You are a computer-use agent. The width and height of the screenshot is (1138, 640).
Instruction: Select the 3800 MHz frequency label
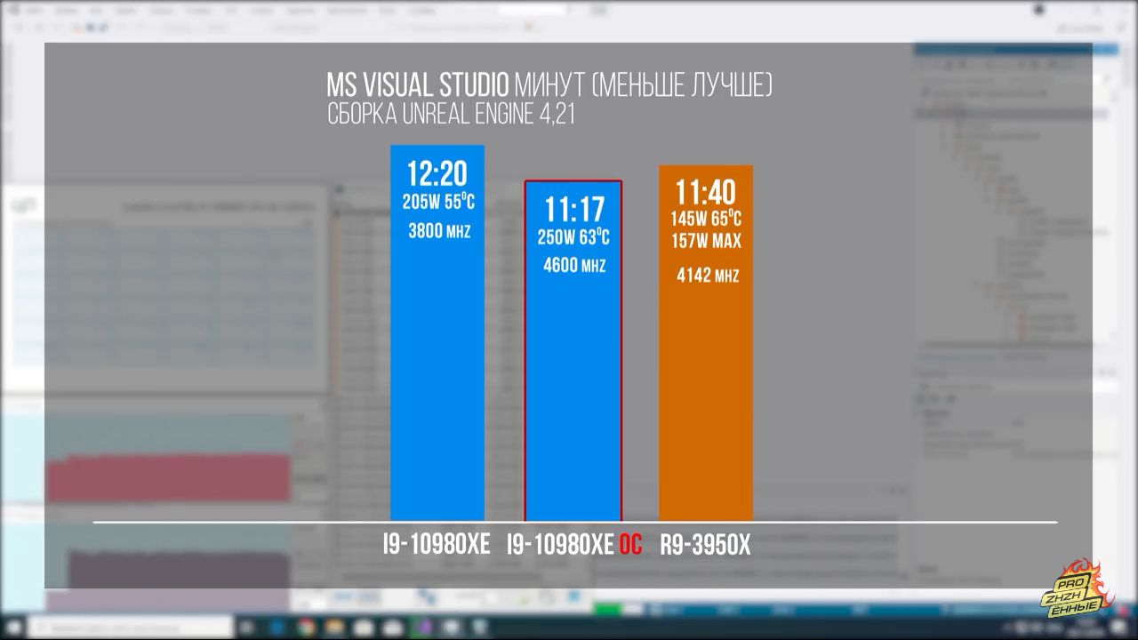(439, 232)
